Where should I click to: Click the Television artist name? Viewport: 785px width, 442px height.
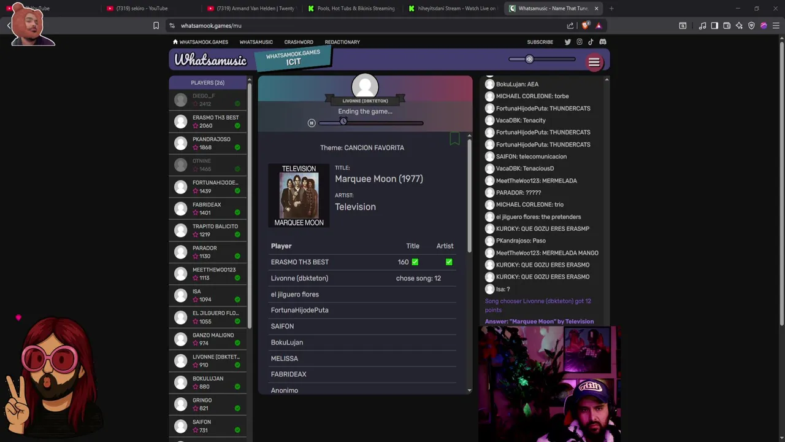(x=355, y=207)
